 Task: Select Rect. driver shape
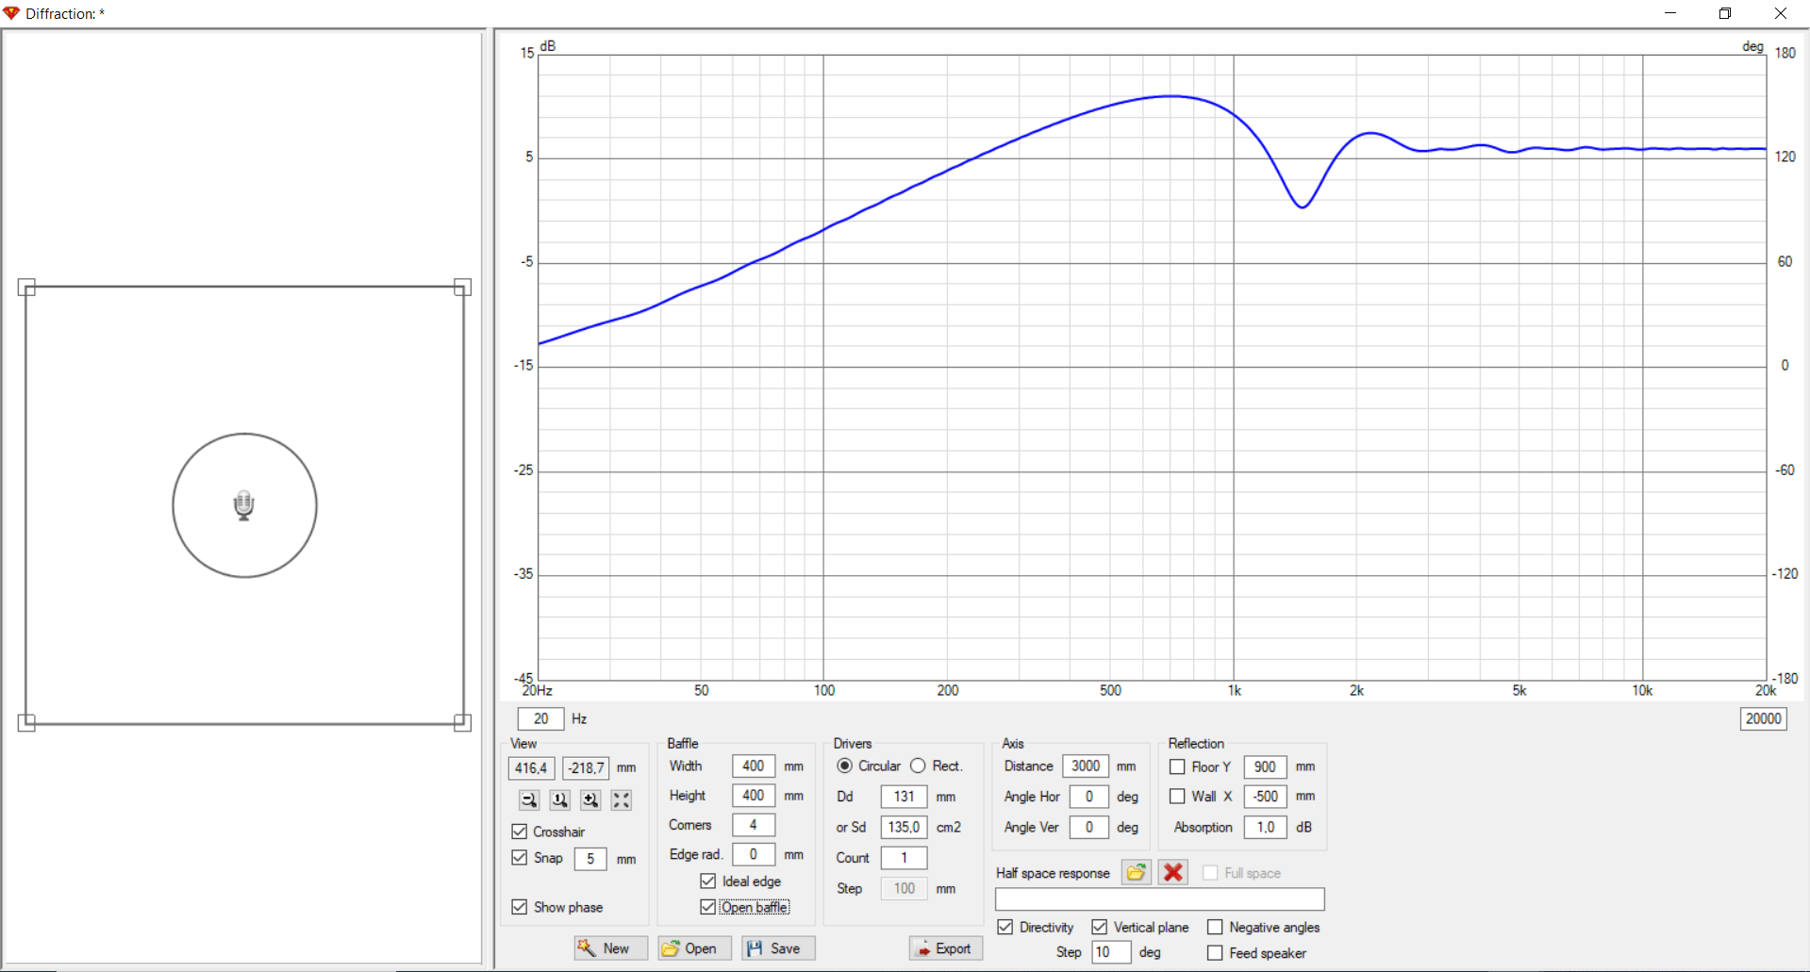pos(918,766)
